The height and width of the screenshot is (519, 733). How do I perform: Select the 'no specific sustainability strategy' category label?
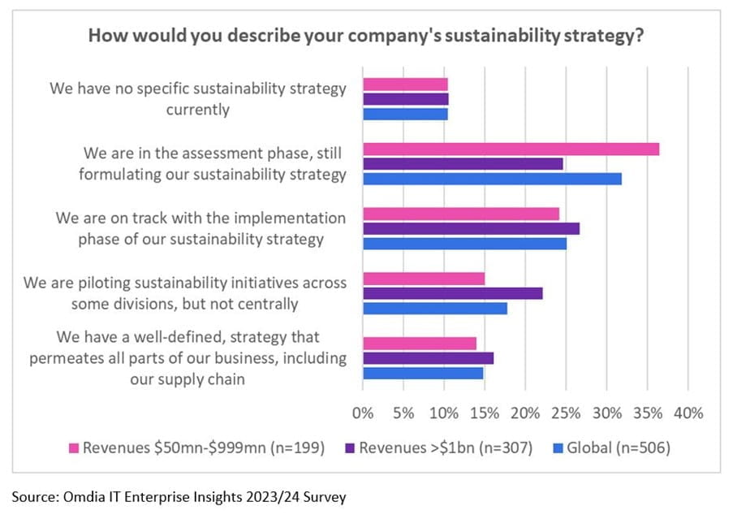[198, 98]
